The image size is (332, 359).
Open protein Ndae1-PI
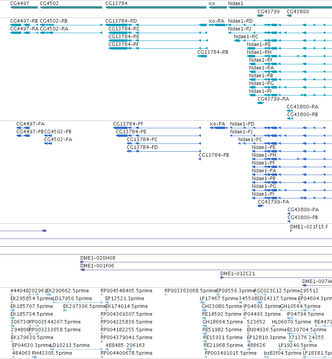click(263, 194)
